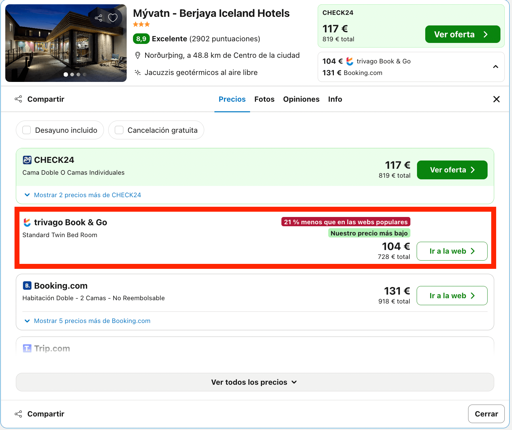
Task: Switch to the Opiniones tab
Action: point(301,99)
